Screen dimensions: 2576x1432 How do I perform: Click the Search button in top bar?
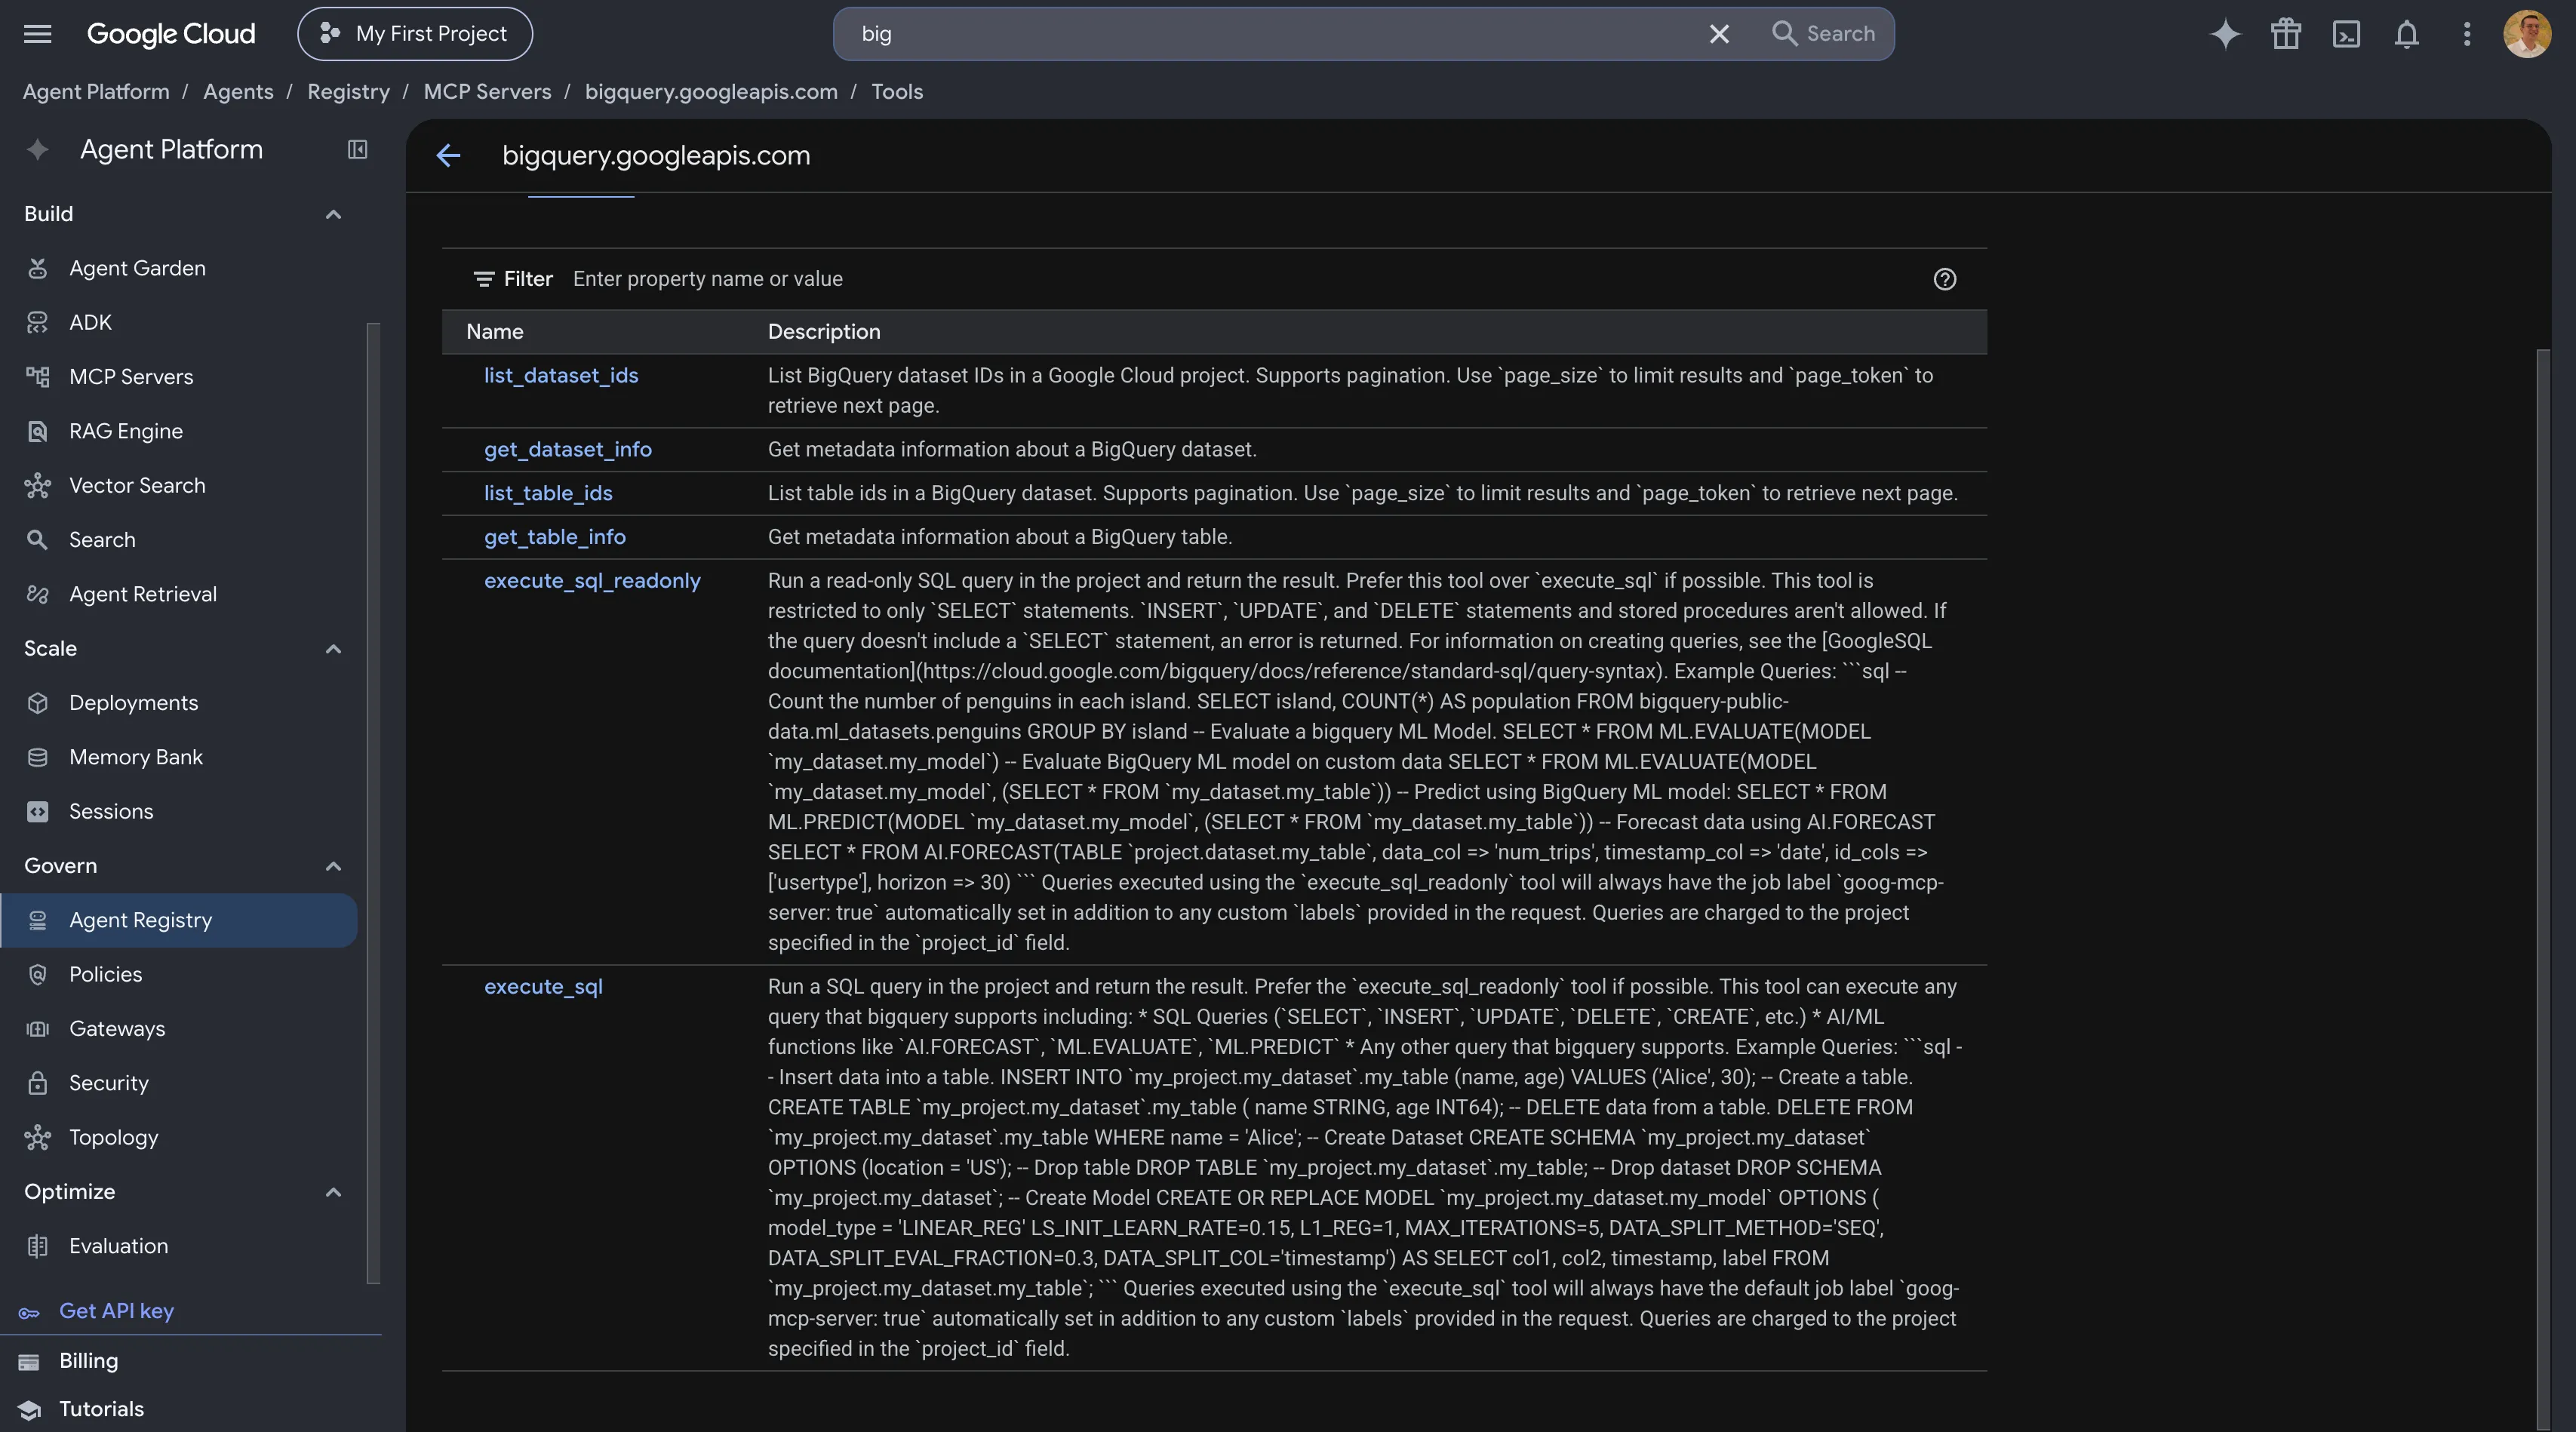click(1823, 34)
